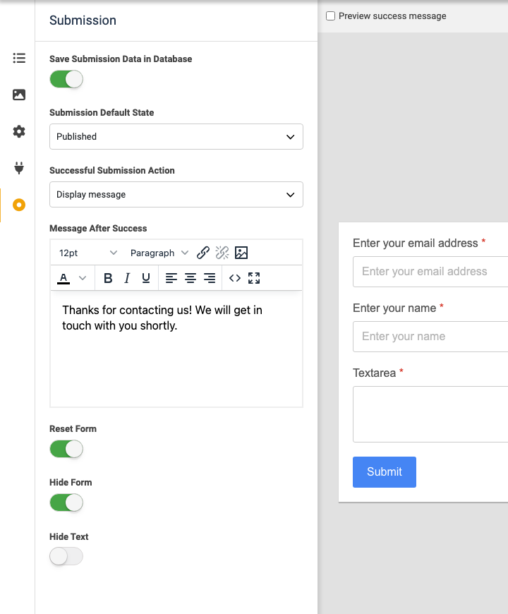Open the 12pt font size dropdown
Image resolution: width=508 pixels, height=614 pixels.
click(87, 253)
